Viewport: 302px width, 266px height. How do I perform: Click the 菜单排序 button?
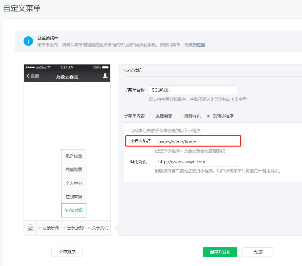pyautogui.click(x=67, y=252)
